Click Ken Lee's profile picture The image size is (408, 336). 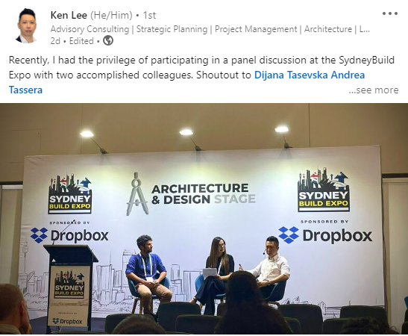[27, 25]
